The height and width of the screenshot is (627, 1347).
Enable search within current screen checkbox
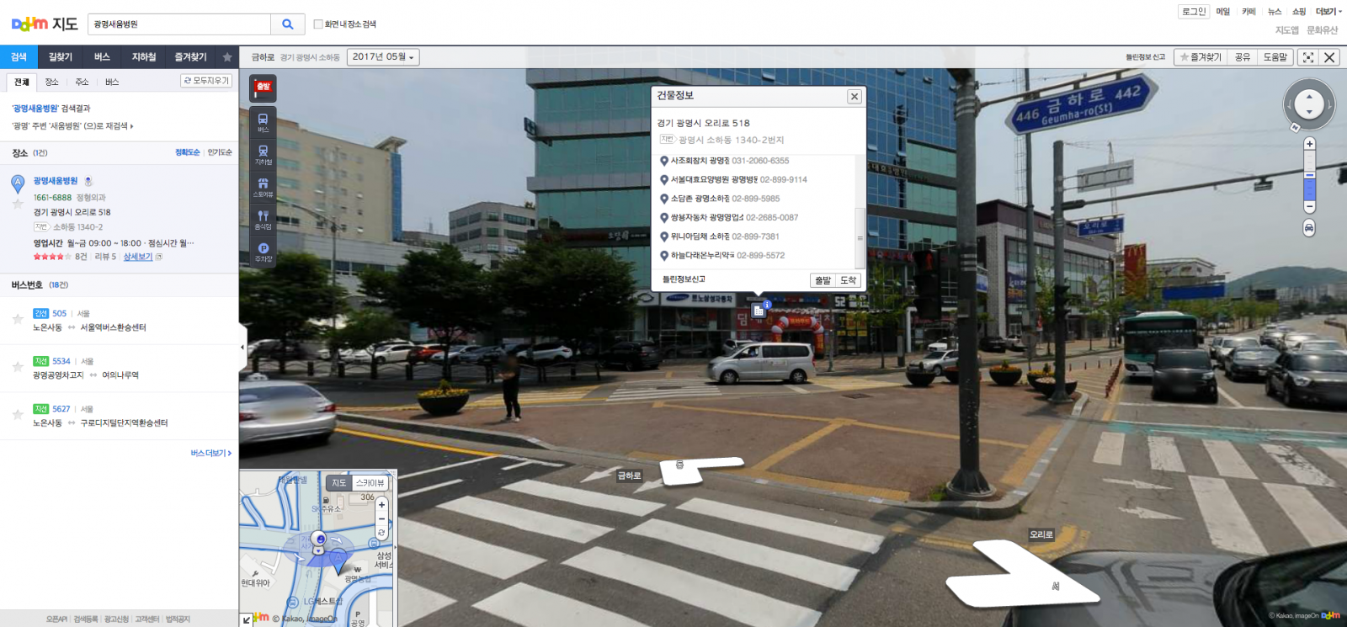318,24
